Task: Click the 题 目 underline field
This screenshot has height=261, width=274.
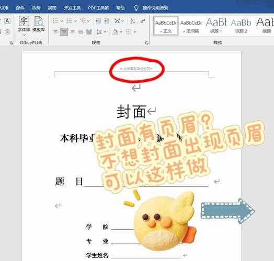Action: [x=146, y=182]
